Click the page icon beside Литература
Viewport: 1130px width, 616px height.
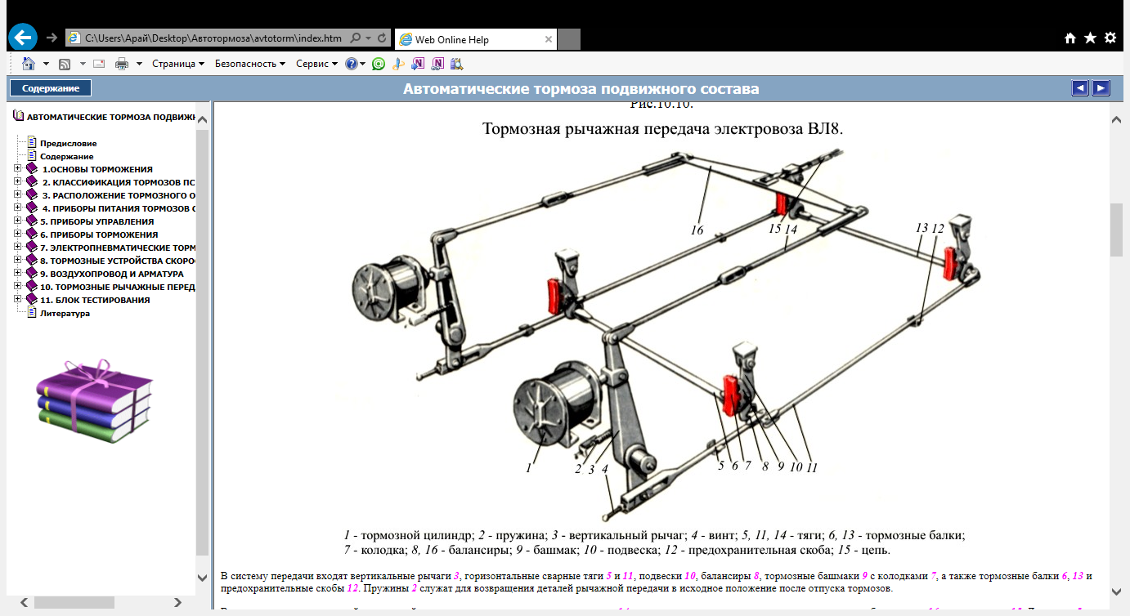[33, 312]
